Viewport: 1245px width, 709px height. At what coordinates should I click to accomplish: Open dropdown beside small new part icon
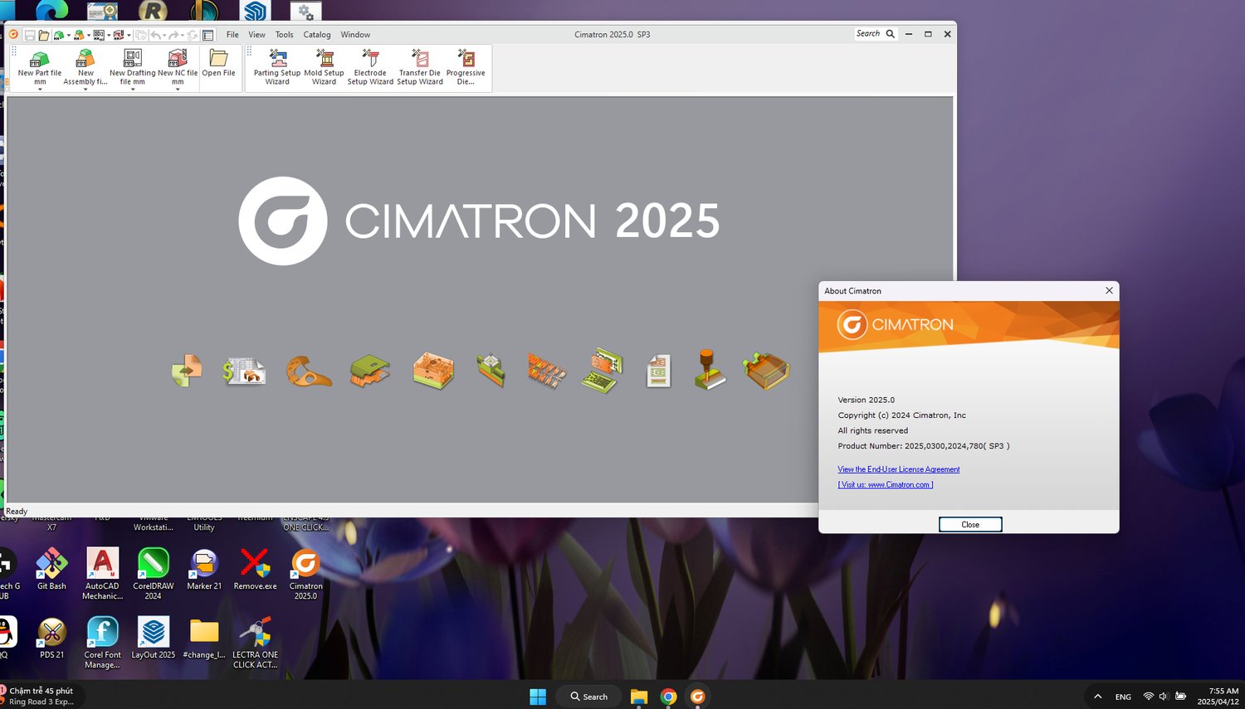tap(69, 35)
